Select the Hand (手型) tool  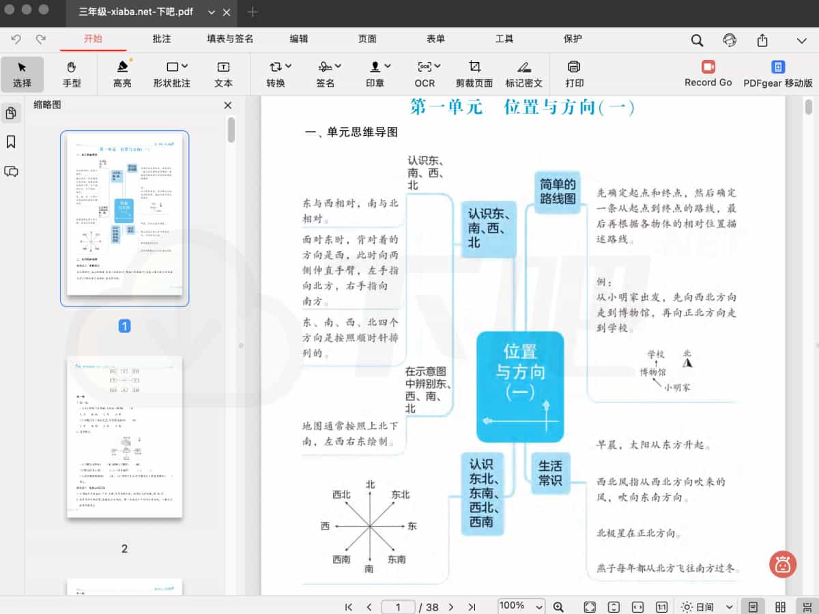[x=72, y=74]
